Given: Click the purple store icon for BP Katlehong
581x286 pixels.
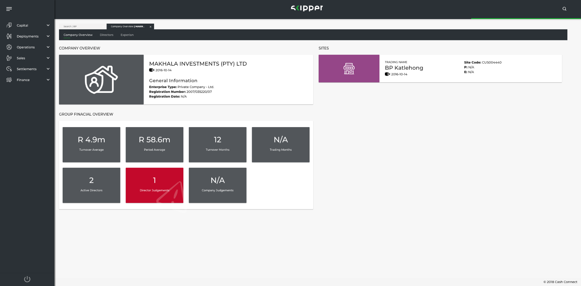Looking at the screenshot, I should point(349,69).
